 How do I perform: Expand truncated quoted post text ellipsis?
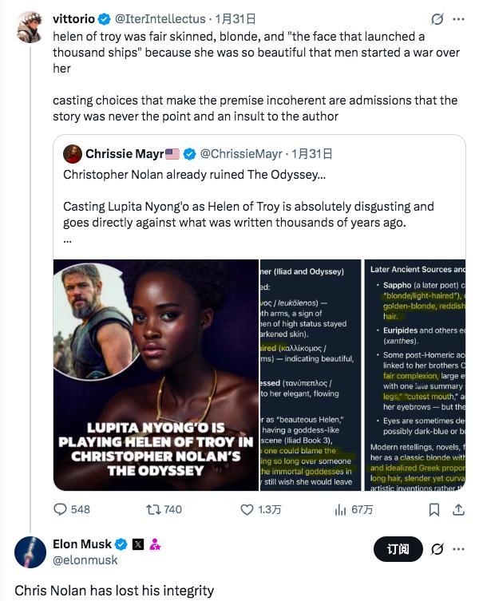(68, 239)
